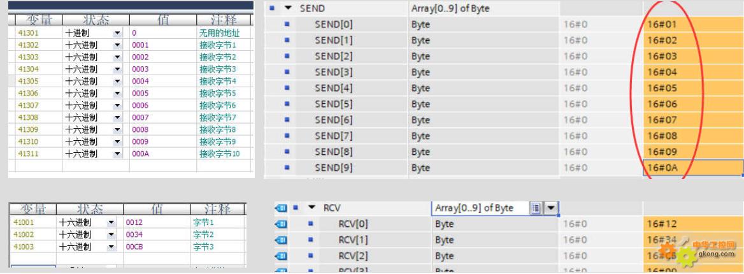Click the value 0034 of variable 41002

pyautogui.click(x=134, y=234)
